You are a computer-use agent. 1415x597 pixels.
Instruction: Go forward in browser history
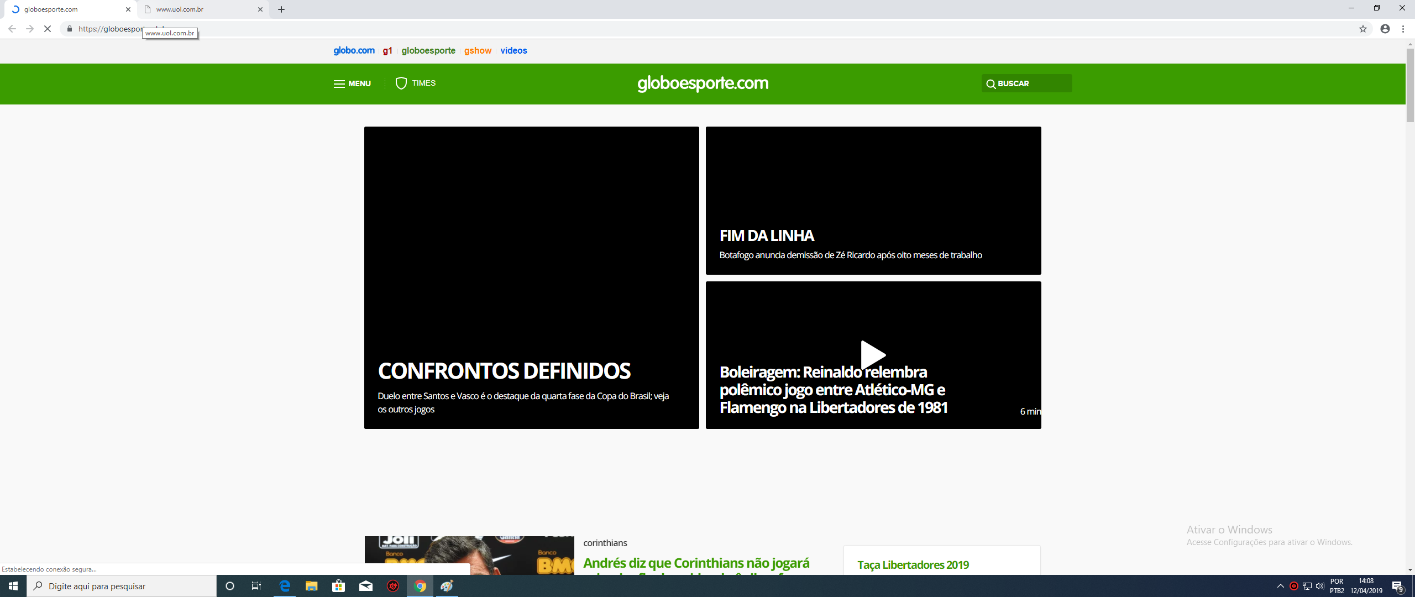click(x=30, y=29)
